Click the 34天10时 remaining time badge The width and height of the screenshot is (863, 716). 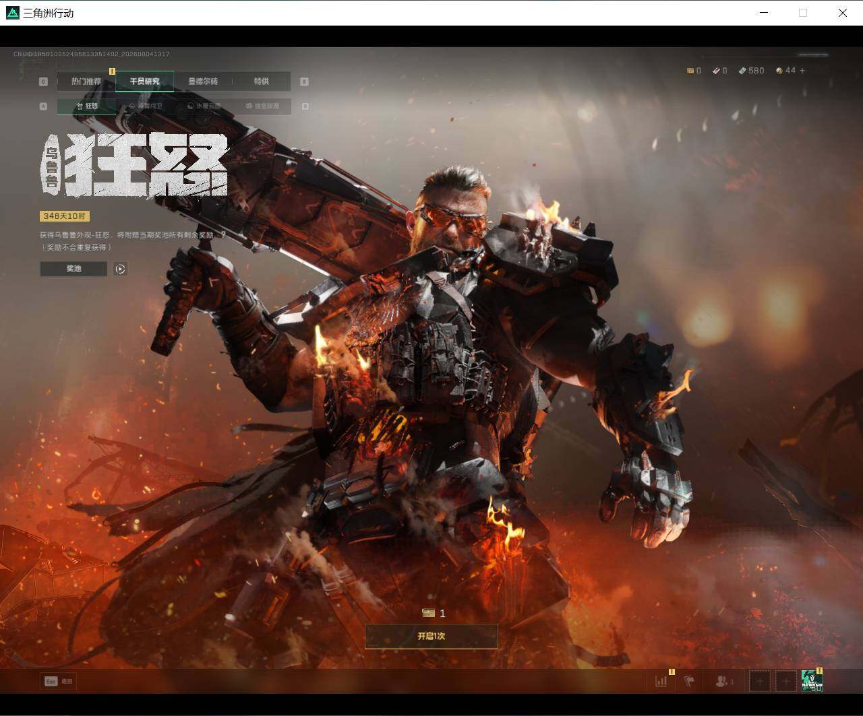65,216
